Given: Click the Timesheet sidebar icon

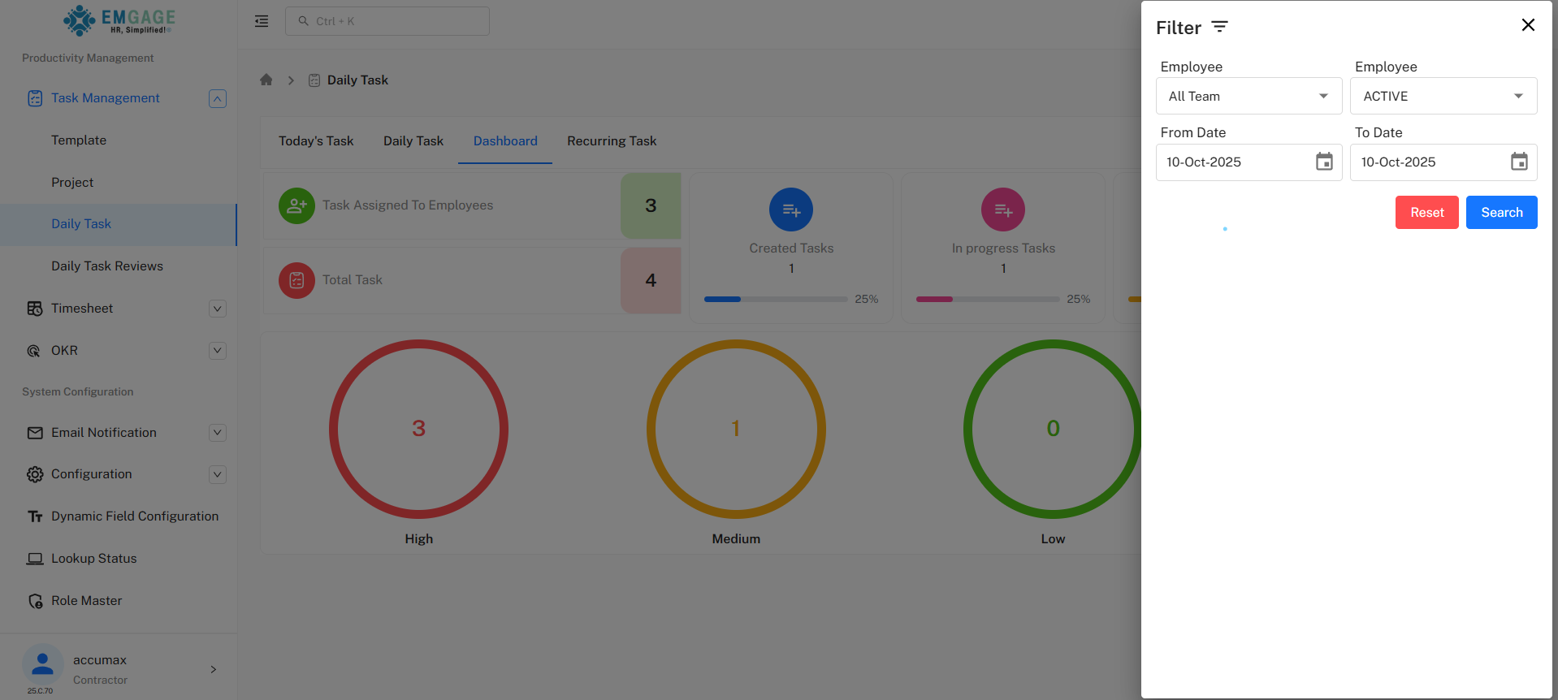Looking at the screenshot, I should click(x=35, y=309).
